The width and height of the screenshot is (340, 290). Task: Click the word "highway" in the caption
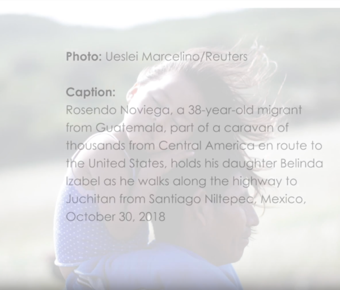click(x=257, y=181)
